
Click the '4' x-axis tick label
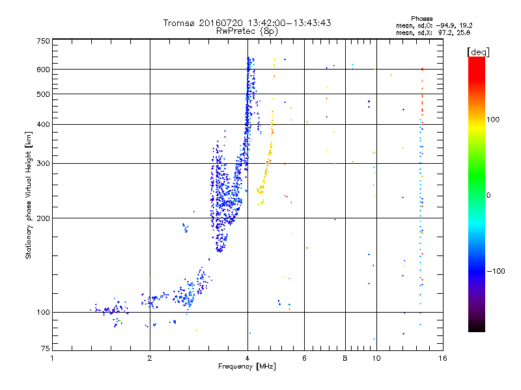[x=247, y=358]
